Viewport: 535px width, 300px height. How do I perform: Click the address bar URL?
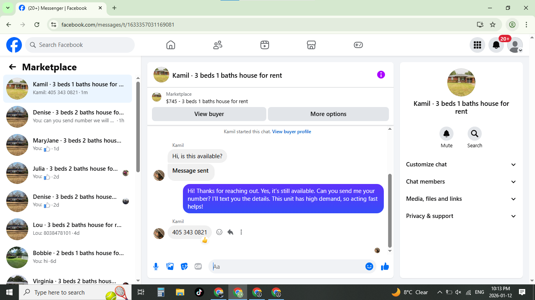[118, 25]
